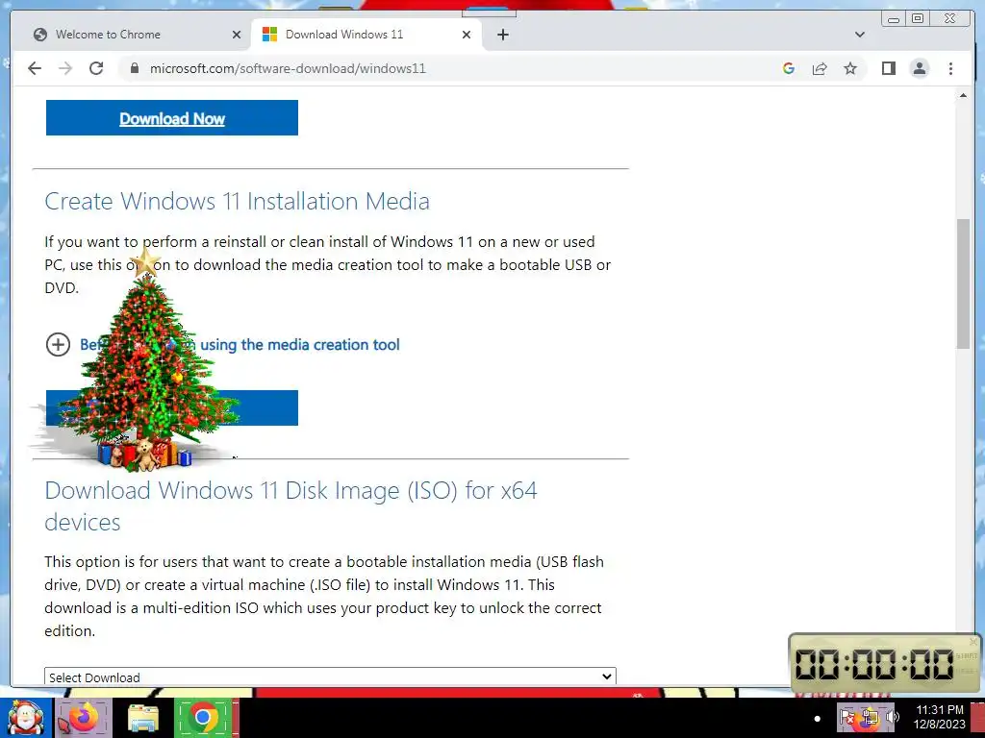Click the 00:00:00 stopwatch display
This screenshot has height=738, width=985.
874,663
